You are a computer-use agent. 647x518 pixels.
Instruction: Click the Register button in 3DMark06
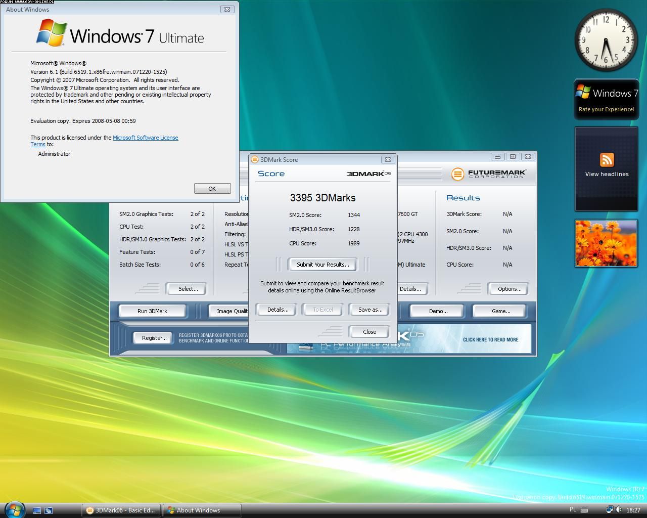point(154,338)
